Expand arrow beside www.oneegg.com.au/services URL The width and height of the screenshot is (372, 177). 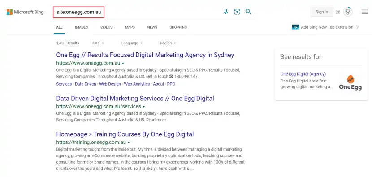pos(143,107)
